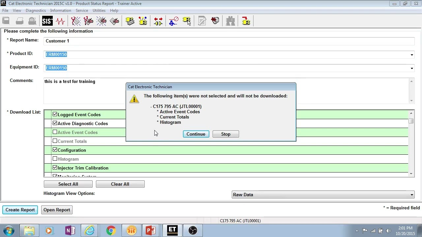Click the Comments text area
The width and height of the screenshot is (422, 237).
pos(226,91)
